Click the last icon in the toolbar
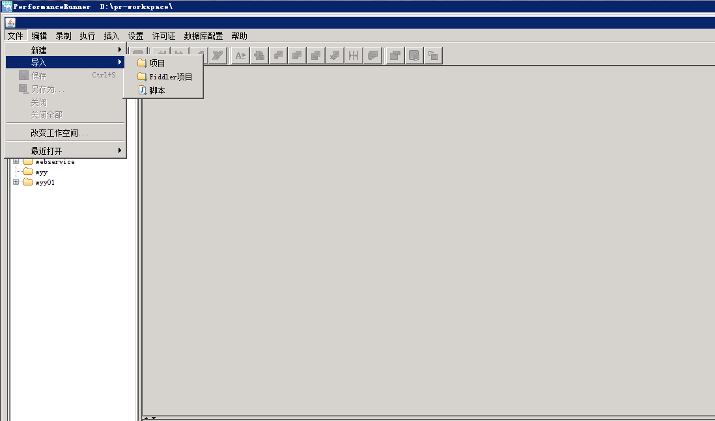This screenshot has height=421, width=715. click(x=433, y=55)
